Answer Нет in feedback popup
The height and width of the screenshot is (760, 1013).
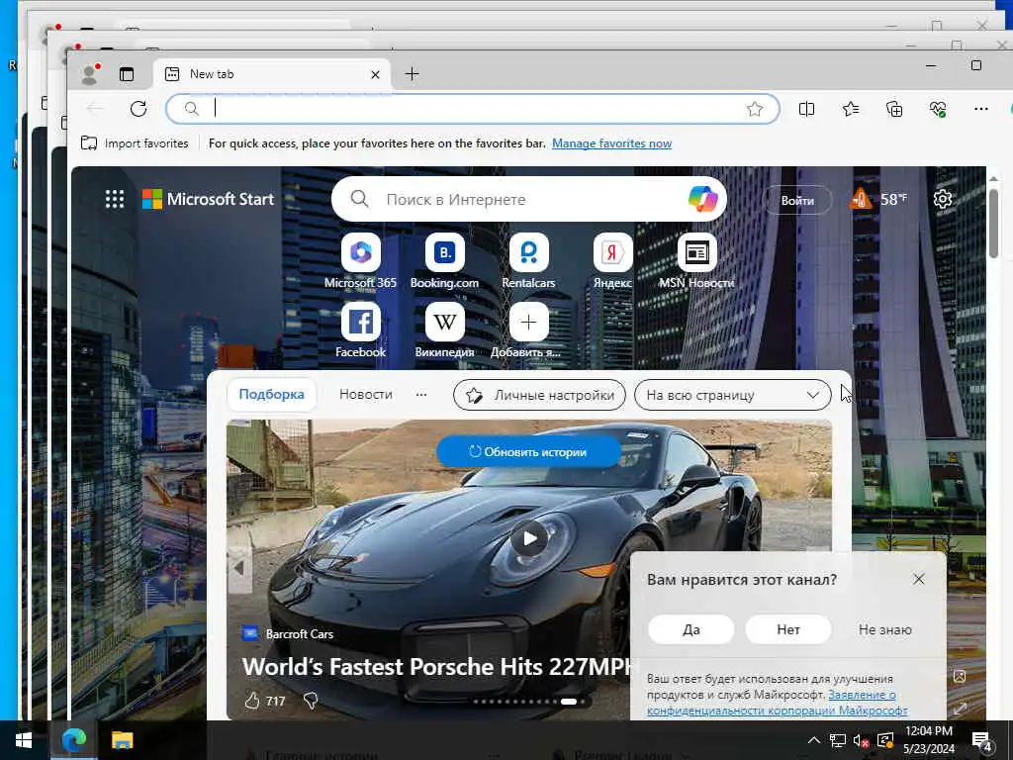(x=788, y=629)
